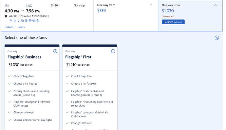This screenshot has width=226, height=130.
Task: Click the personal device entertainment icon
Action: pyautogui.click(x=26, y=20)
